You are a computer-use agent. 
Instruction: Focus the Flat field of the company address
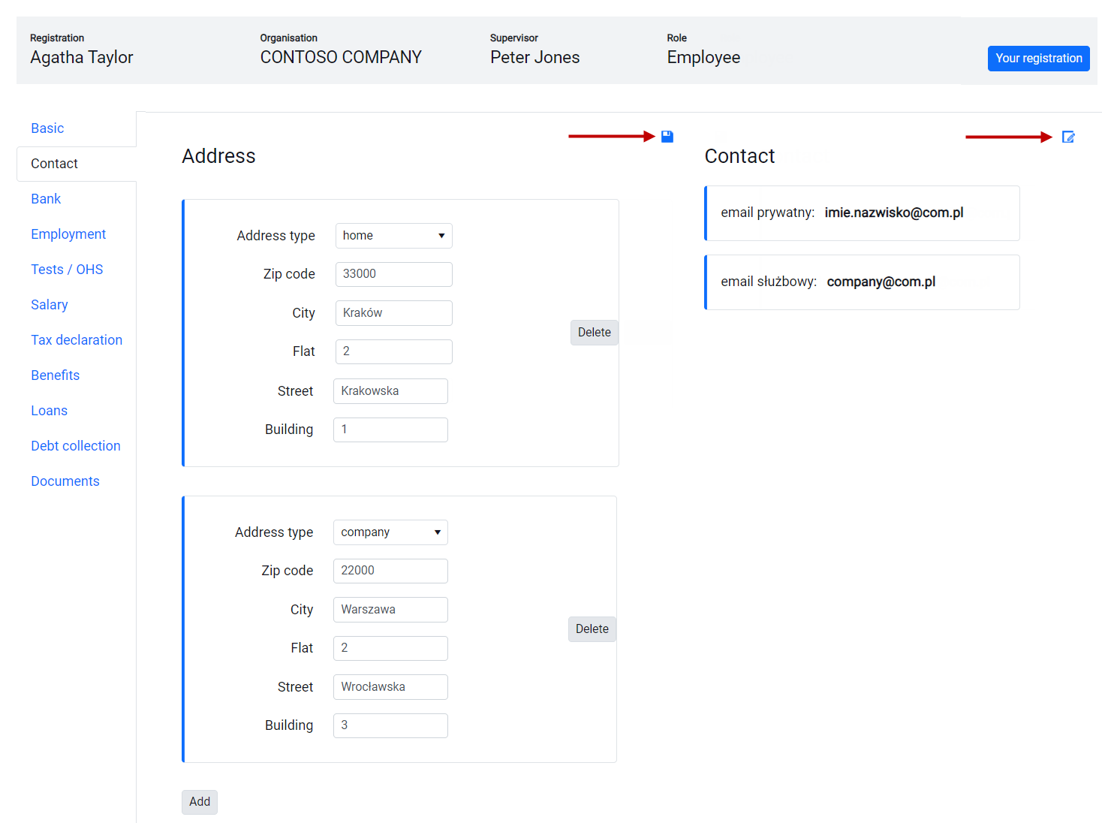390,648
